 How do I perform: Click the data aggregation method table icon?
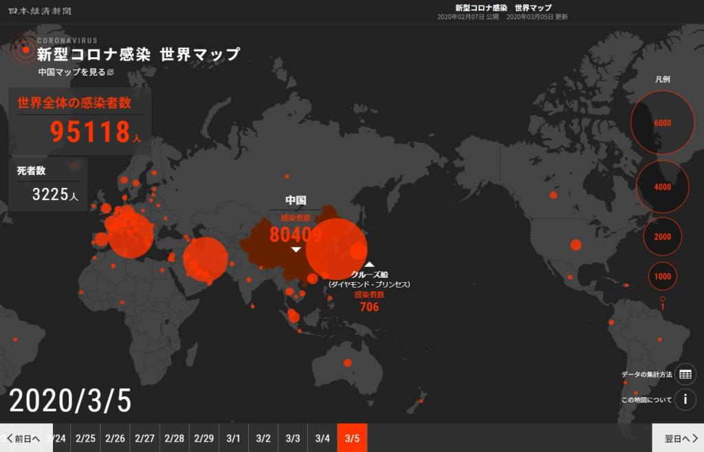[685, 374]
